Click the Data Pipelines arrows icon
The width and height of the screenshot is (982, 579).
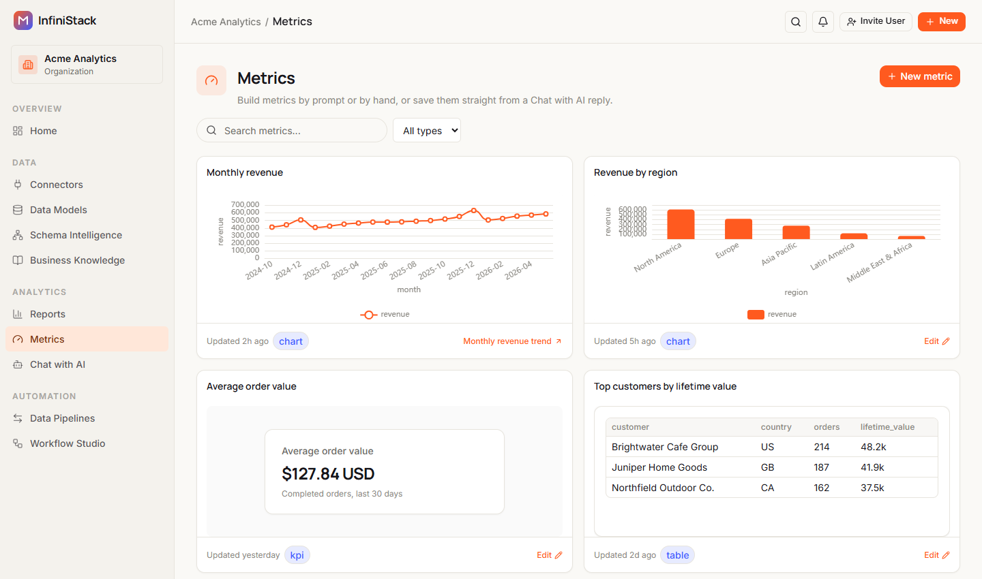(x=18, y=418)
